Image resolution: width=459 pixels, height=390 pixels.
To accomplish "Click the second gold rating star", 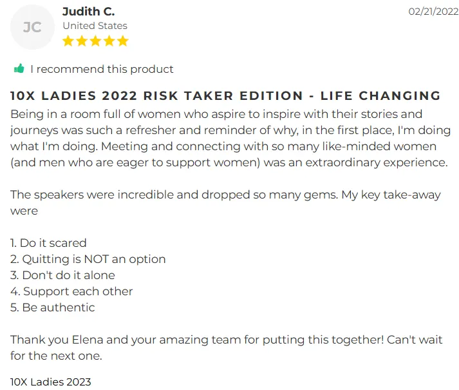I will coord(82,41).
